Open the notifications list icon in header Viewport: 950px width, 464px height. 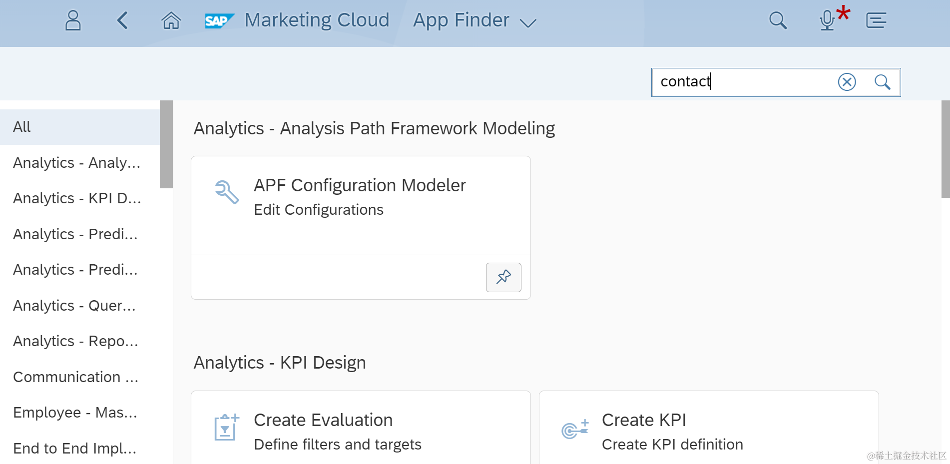[876, 21]
